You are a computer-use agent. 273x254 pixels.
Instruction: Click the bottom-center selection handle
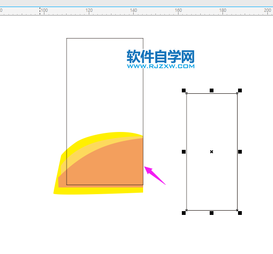(x=212, y=213)
